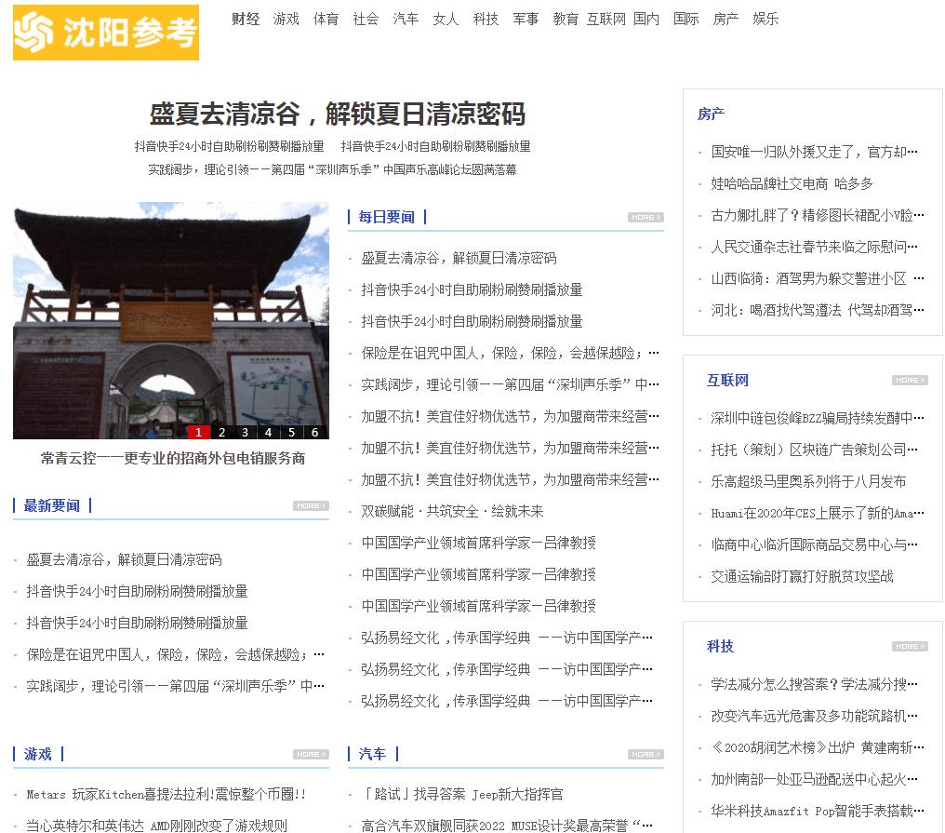The height and width of the screenshot is (833, 945).
Task: Open 最新要闻 section heading
Action: (x=52, y=505)
